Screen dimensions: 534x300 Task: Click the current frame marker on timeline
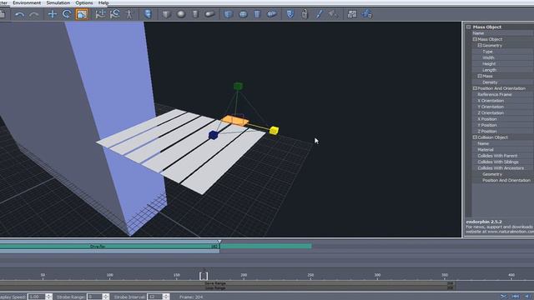(204, 275)
